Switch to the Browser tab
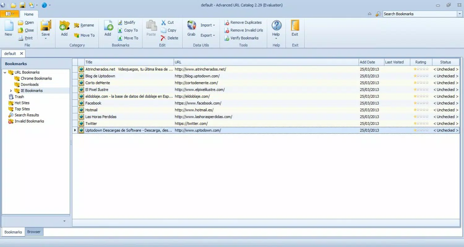Viewport: 464px width, 247px height. (x=34, y=232)
